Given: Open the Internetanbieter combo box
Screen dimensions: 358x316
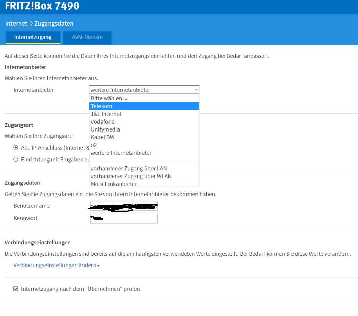Looking at the screenshot, I should 144,90.
